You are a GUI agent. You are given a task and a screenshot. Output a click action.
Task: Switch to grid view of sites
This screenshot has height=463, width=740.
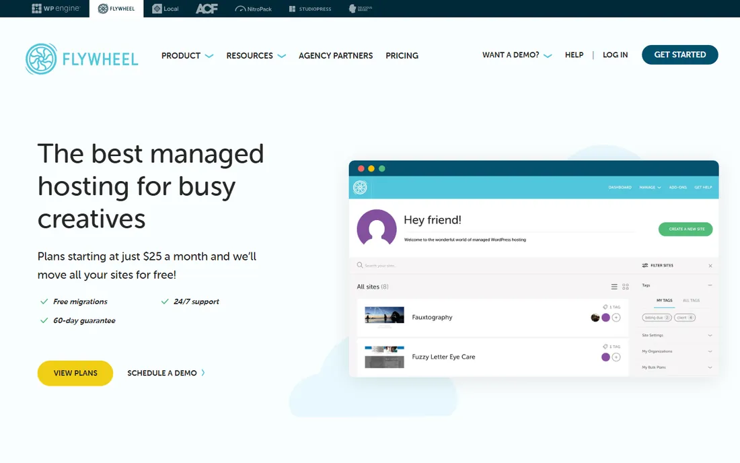coord(626,287)
